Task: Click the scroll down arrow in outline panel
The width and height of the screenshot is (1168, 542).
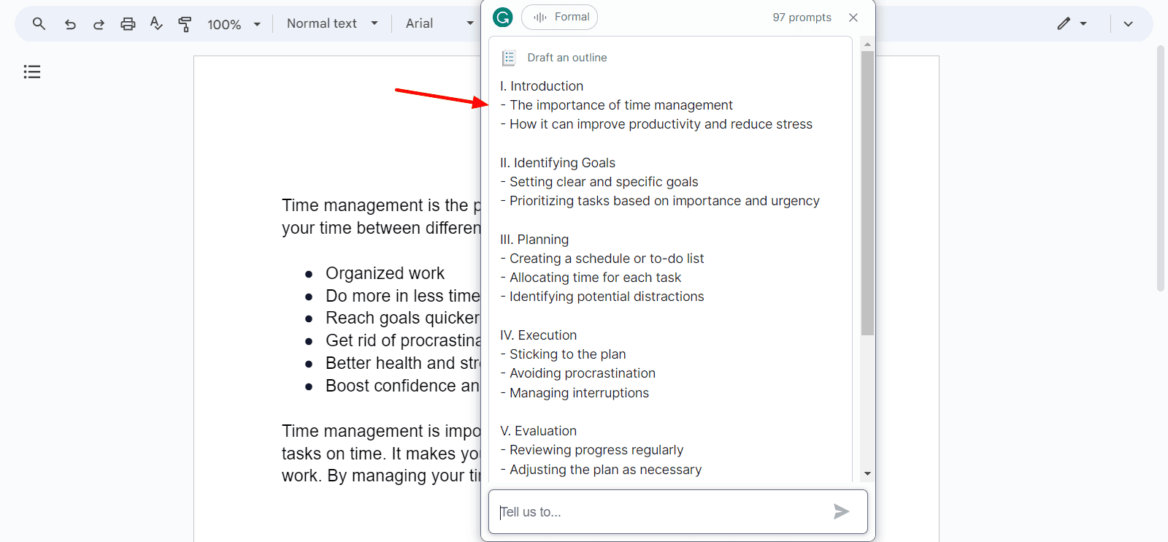Action: tap(867, 473)
